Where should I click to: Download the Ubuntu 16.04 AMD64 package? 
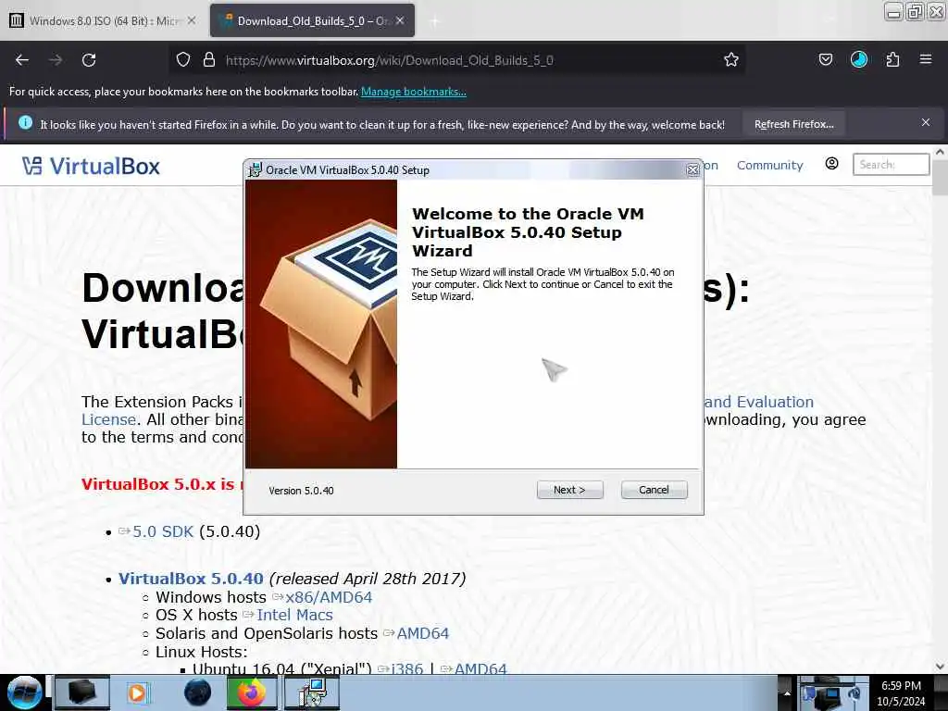pos(480,668)
